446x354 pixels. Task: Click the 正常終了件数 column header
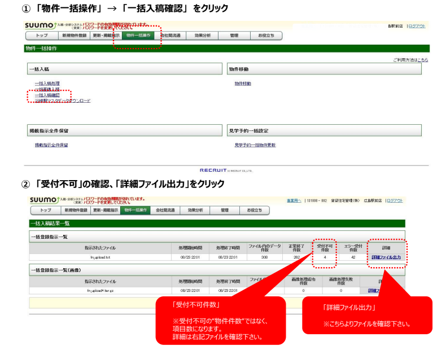coord(296,248)
